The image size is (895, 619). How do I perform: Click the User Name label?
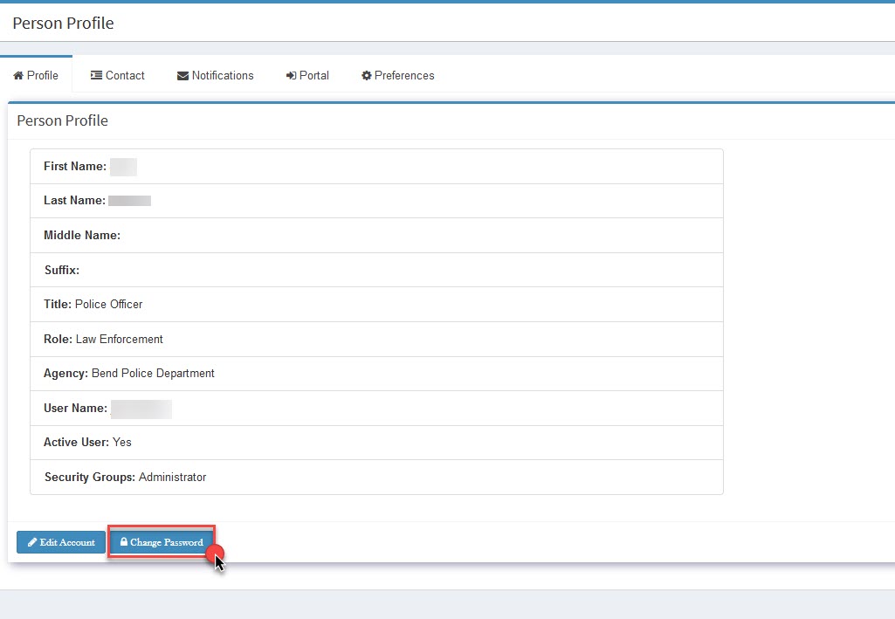pyautogui.click(x=75, y=408)
